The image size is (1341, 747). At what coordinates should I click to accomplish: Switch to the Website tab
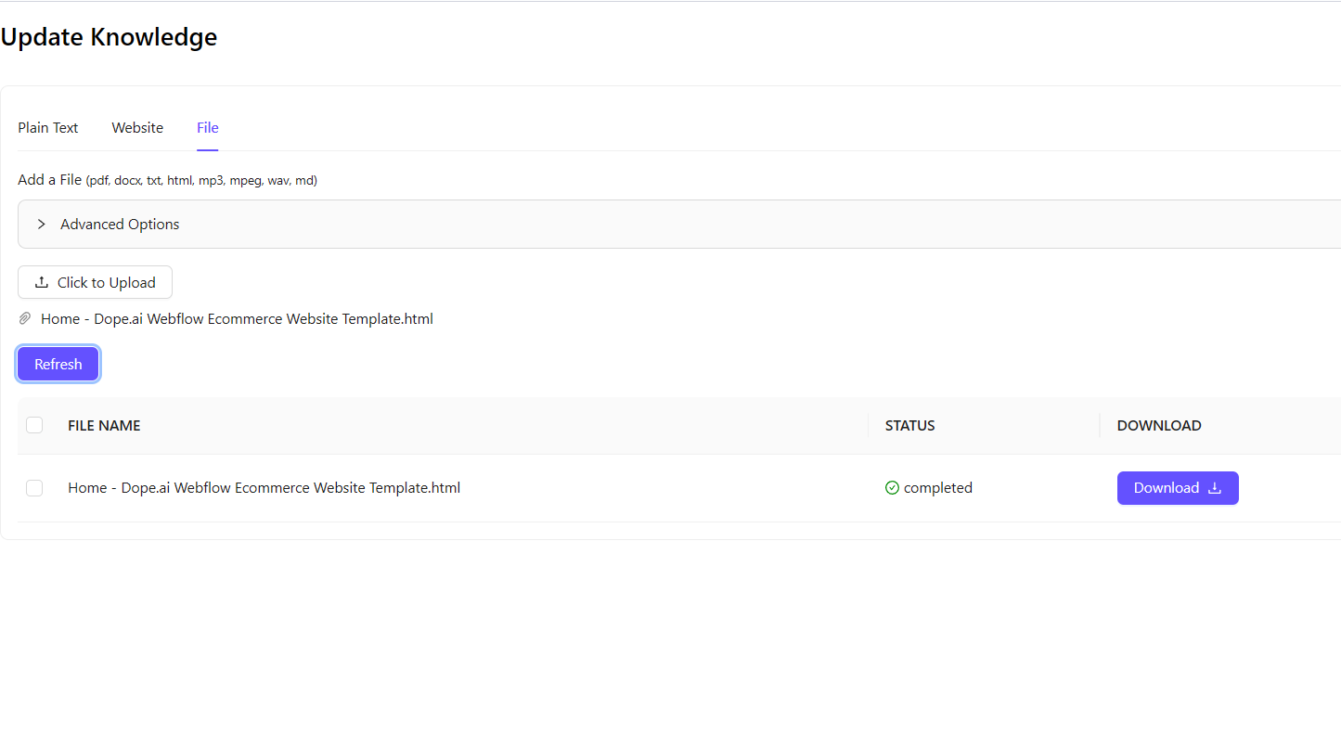137,128
